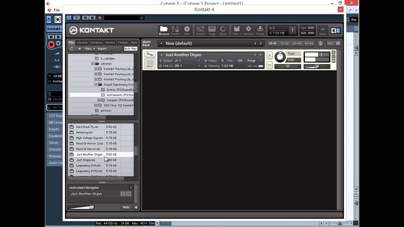Click the browser preview volume slider
This screenshot has height=227, width=404.
pos(81,207)
